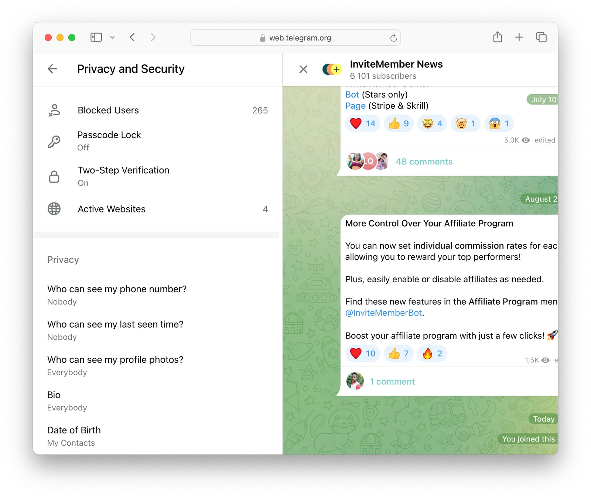Show Safari tab overview

coord(541,37)
